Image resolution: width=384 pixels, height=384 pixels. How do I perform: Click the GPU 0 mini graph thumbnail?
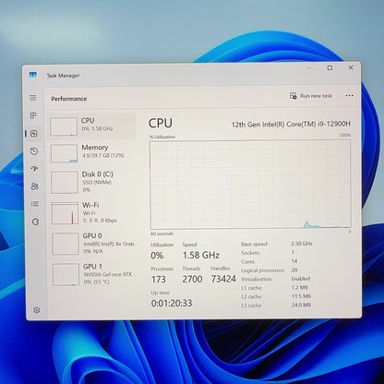pyautogui.click(x=66, y=244)
